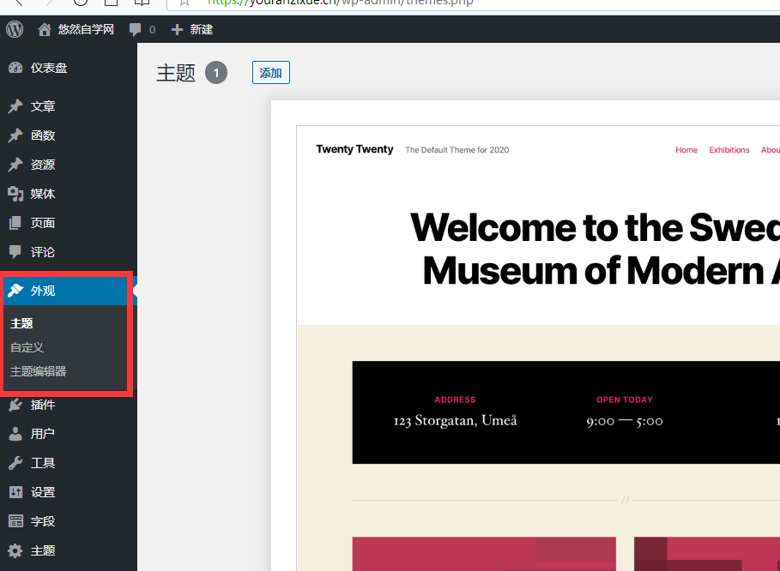Open the 函数 menu item
The width and height of the screenshot is (780, 571).
[x=43, y=135]
